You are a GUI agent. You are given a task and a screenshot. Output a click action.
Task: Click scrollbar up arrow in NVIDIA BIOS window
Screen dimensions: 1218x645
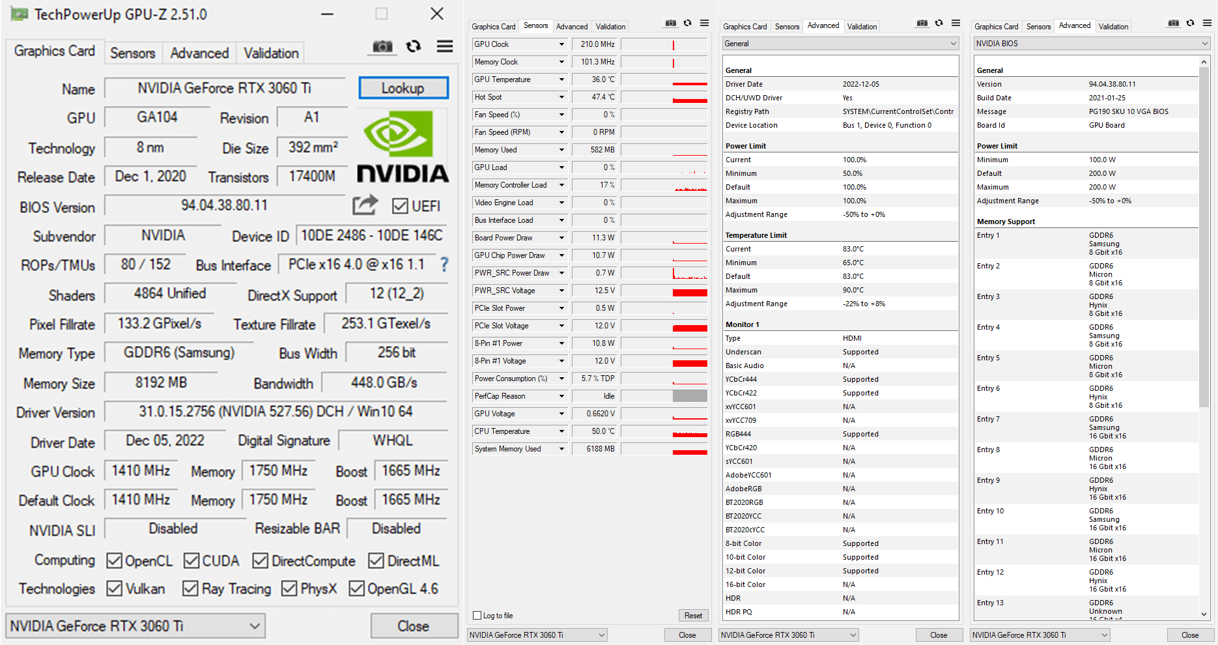tap(1204, 61)
